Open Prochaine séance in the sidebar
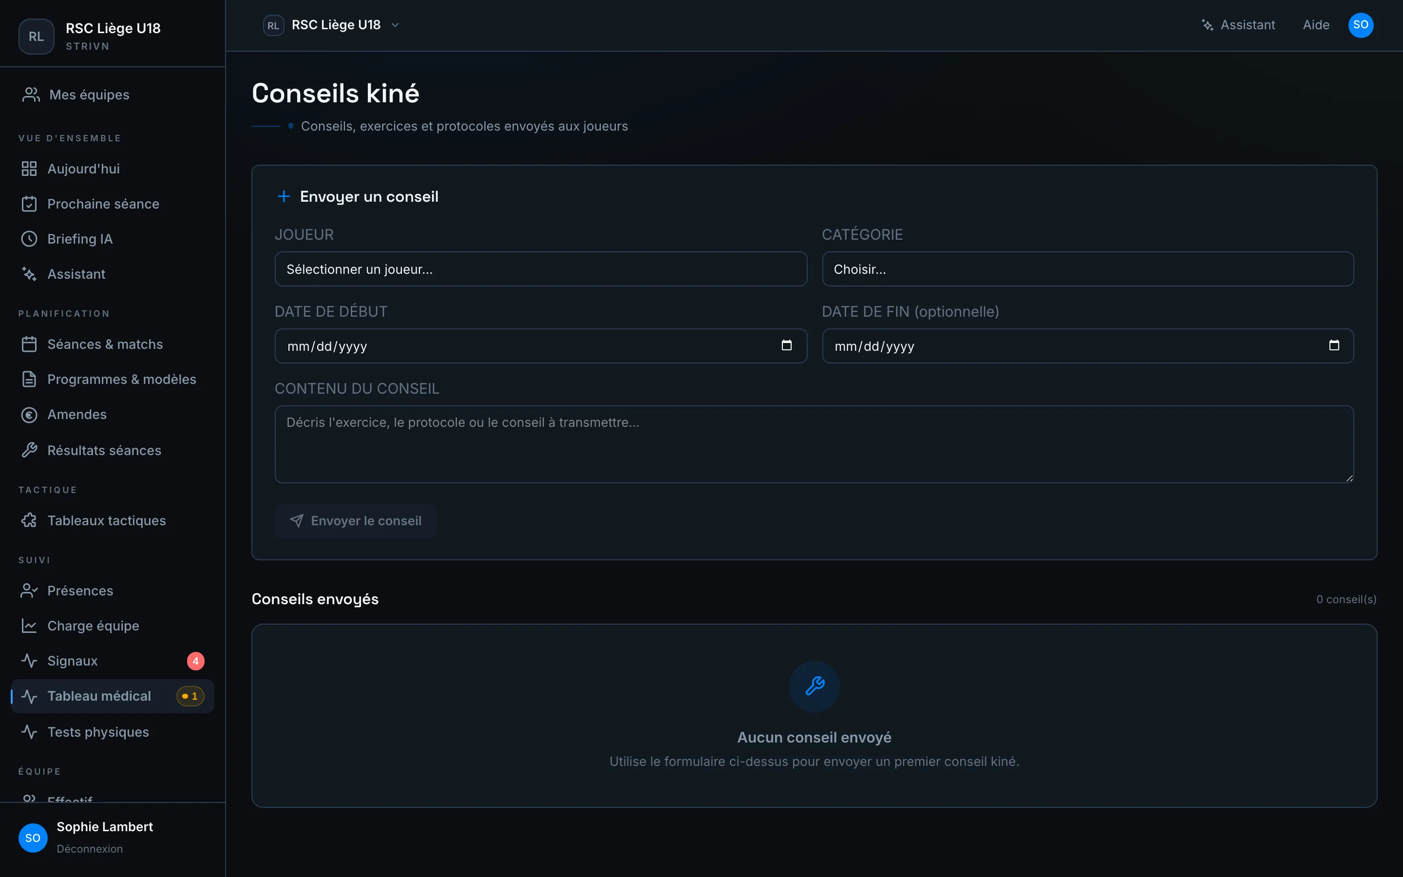 (x=113, y=204)
